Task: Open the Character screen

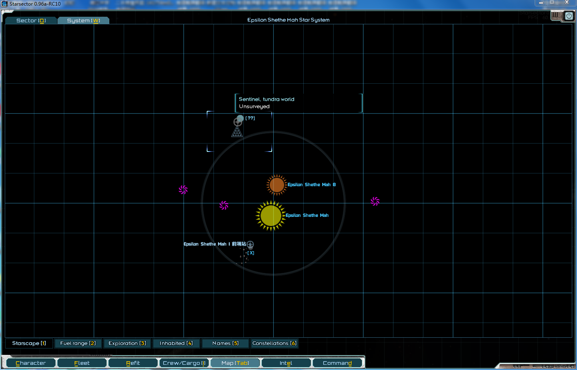Action: [x=31, y=363]
